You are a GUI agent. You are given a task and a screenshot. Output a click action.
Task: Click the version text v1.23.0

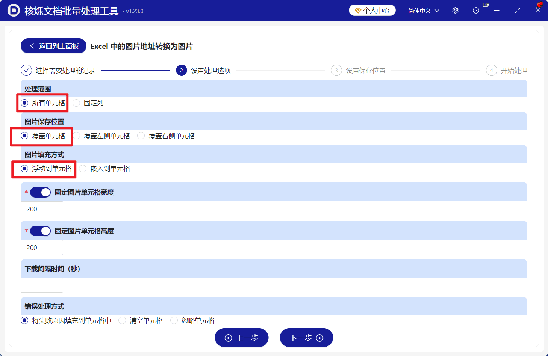point(135,11)
